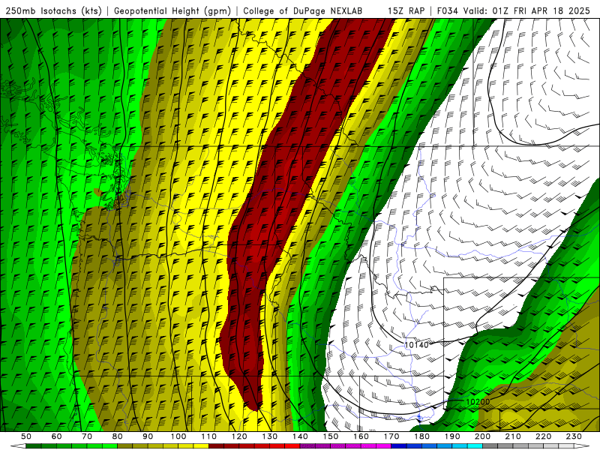The width and height of the screenshot is (600, 450).
Task: Pick the 90 label on the legend
Action: click(148, 436)
